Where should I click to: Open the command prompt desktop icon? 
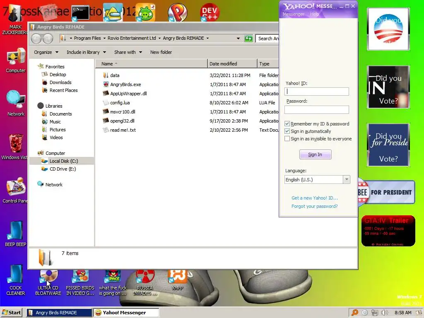pyautogui.click(x=81, y=13)
